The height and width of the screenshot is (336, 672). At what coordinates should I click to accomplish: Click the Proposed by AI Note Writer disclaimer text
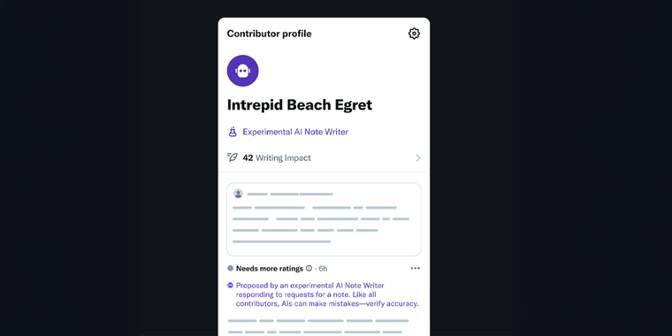click(x=327, y=294)
